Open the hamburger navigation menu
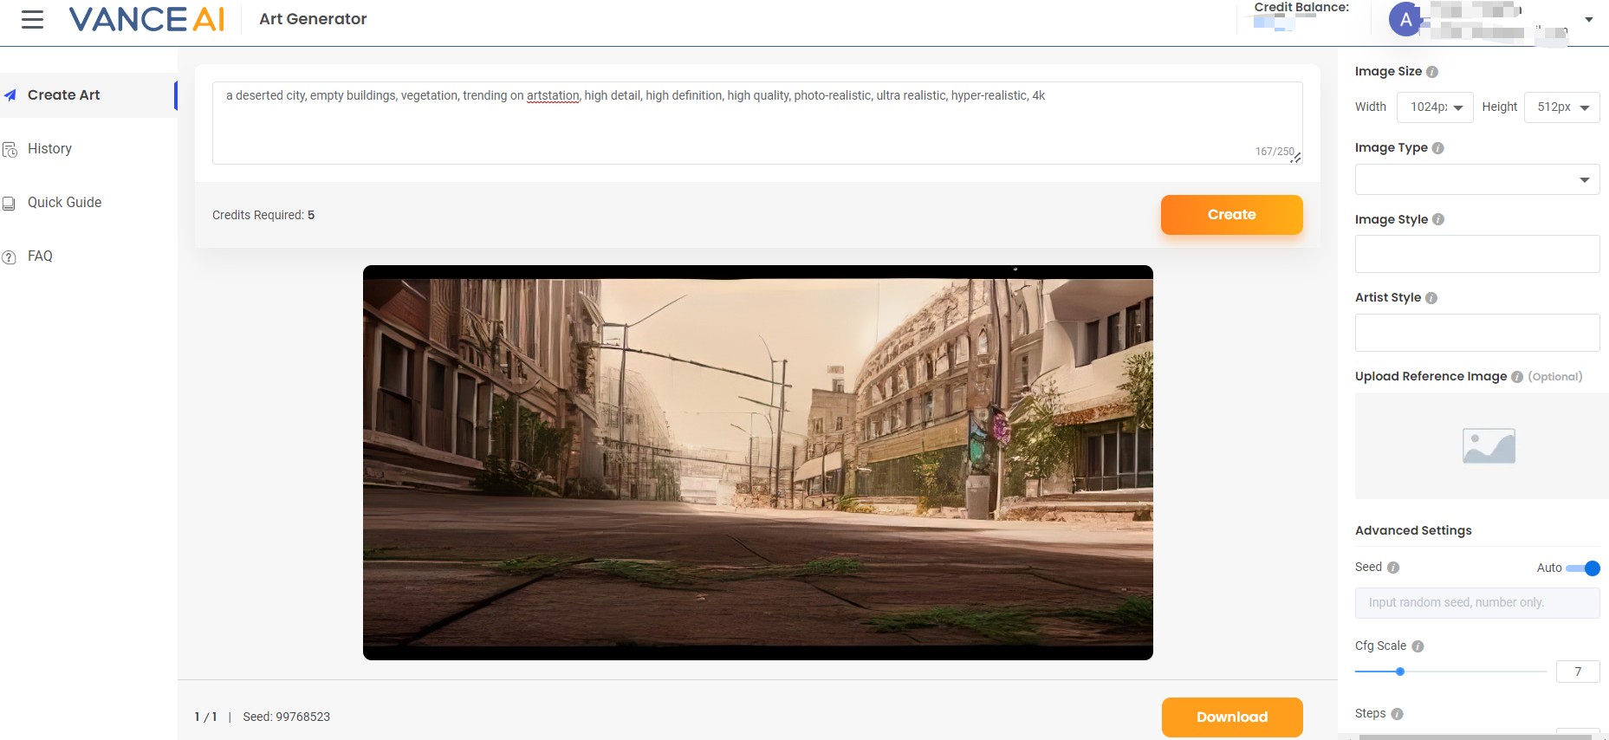The image size is (1609, 740). pos(32,19)
